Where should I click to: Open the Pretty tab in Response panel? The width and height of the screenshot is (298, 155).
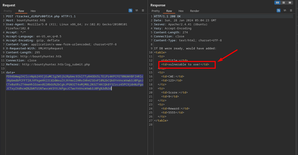tap(156, 11)
